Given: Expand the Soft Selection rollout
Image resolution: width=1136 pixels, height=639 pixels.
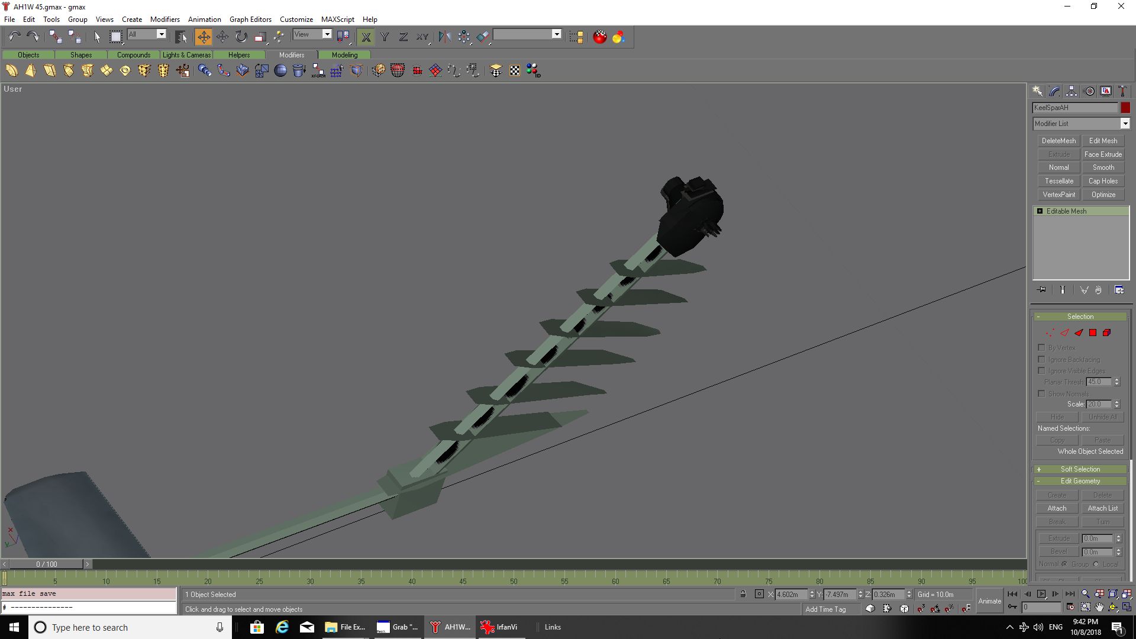Looking at the screenshot, I should coord(1080,469).
